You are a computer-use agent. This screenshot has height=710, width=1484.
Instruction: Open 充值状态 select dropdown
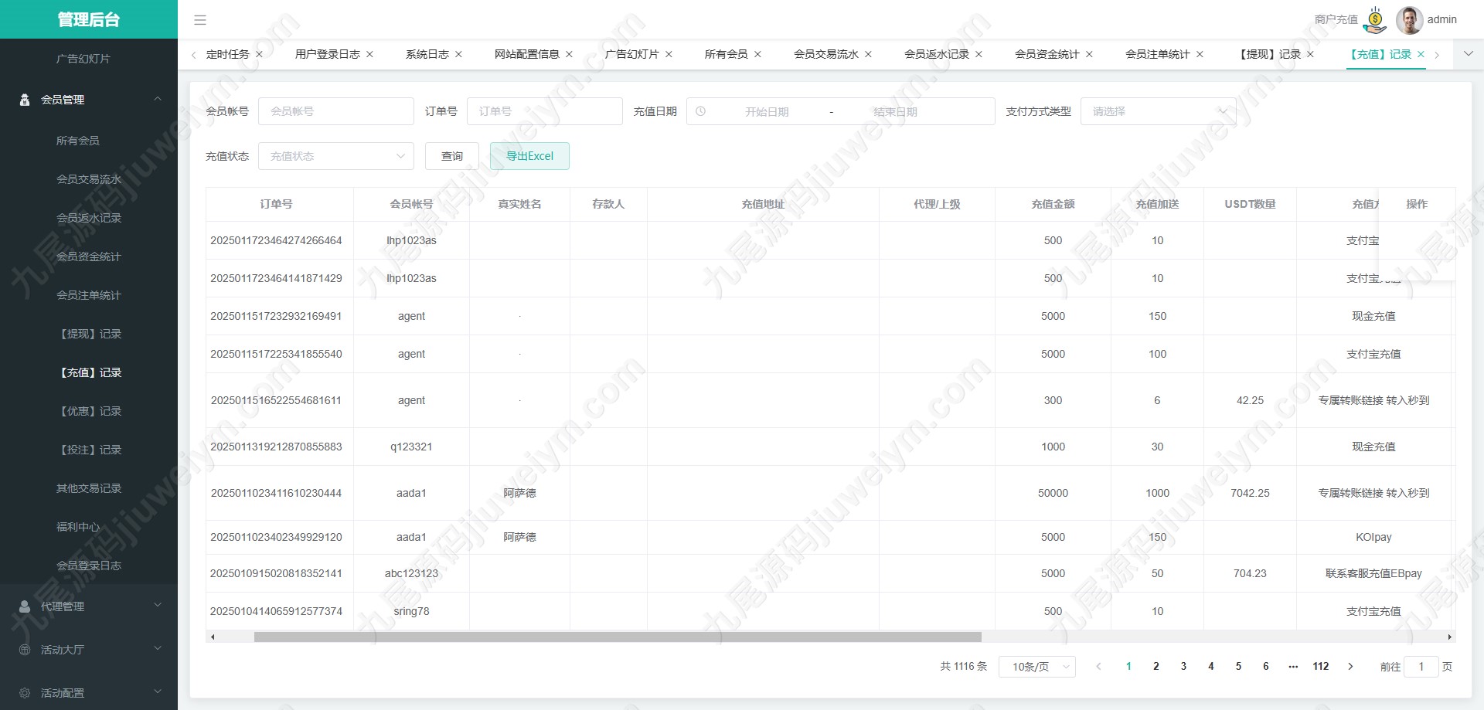pyautogui.click(x=336, y=156)
